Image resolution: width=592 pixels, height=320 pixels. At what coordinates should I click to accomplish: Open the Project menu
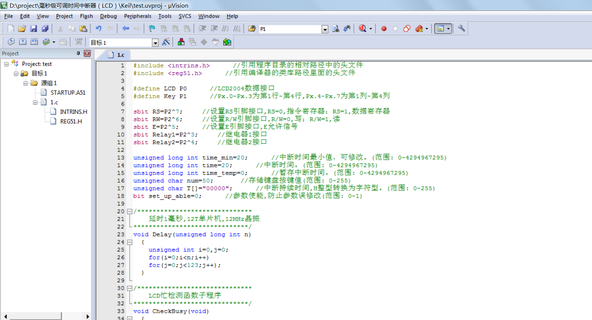(64, 16)
